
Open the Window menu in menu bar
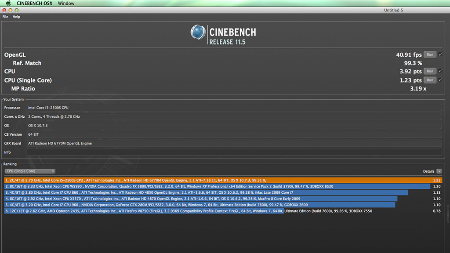66,3
